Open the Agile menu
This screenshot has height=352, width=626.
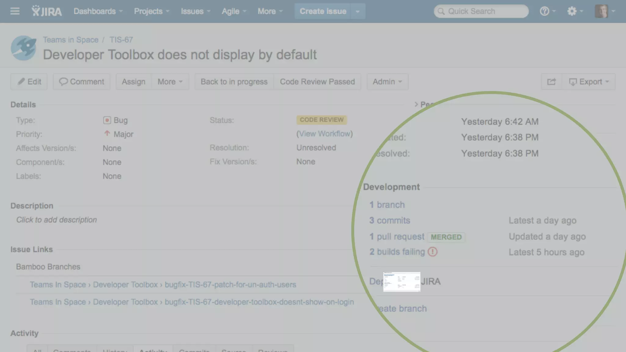tap(234, 11)
